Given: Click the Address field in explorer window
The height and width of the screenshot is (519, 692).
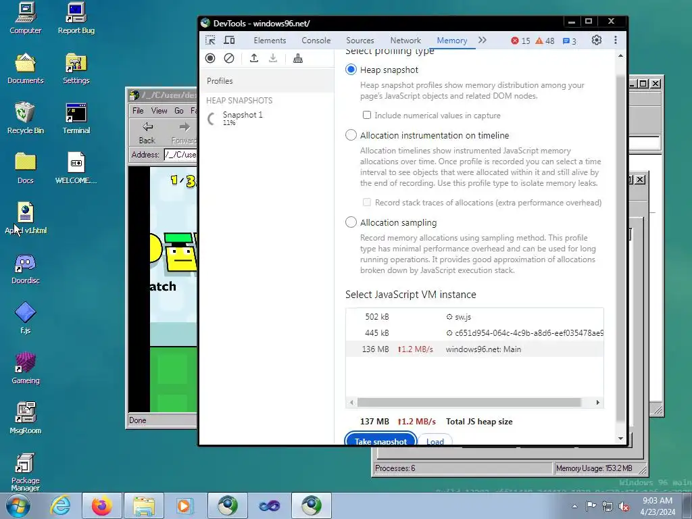Looking at the screenshot, I should (180, 155).
